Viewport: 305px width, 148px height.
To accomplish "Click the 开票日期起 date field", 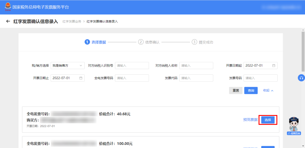I will coord(260,66).
